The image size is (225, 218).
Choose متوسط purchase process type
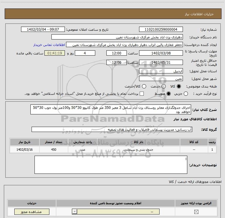click(169, 94)
